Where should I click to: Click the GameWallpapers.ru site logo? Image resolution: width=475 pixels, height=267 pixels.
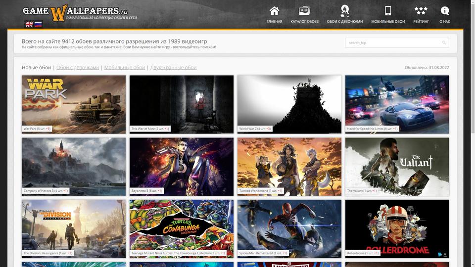coord(79,13)
